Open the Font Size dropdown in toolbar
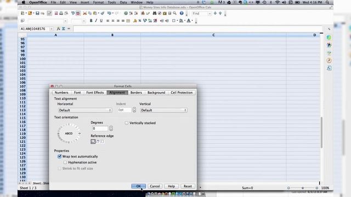This screenshot has height=197, width=351. click(84, 21)
